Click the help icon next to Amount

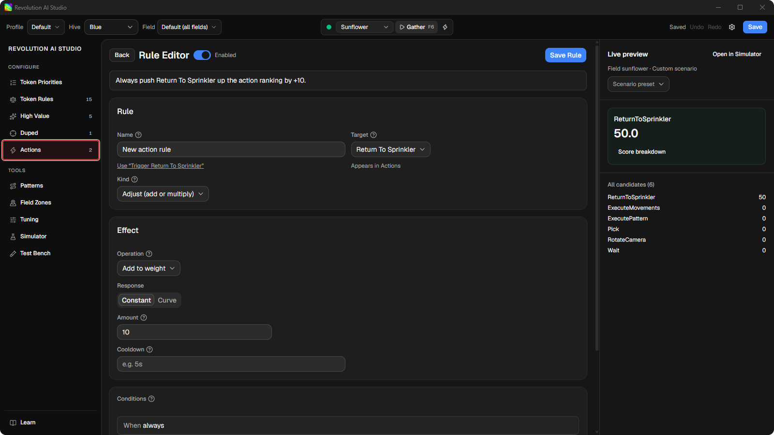(x=144, y=318)
